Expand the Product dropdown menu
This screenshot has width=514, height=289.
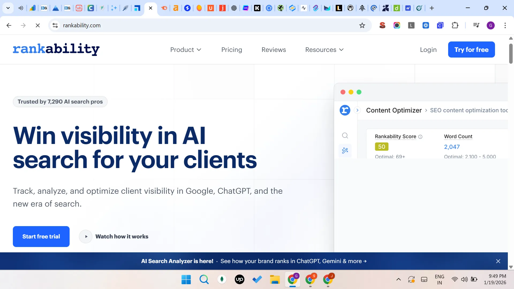click(x=186, y=50)
